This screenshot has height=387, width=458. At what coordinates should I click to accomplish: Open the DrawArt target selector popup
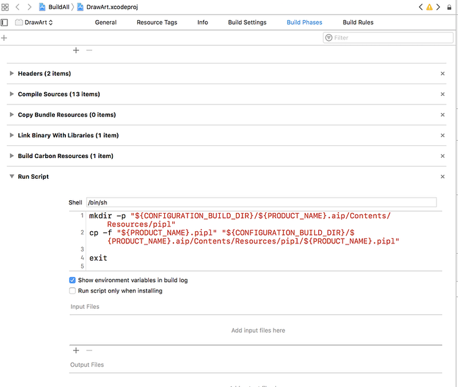(34, 23)
